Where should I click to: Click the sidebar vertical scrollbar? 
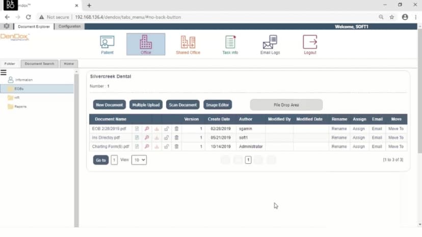76,151
